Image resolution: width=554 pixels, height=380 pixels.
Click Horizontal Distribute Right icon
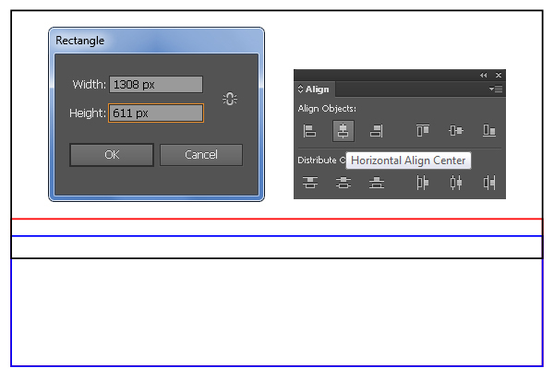pos(489,183)
